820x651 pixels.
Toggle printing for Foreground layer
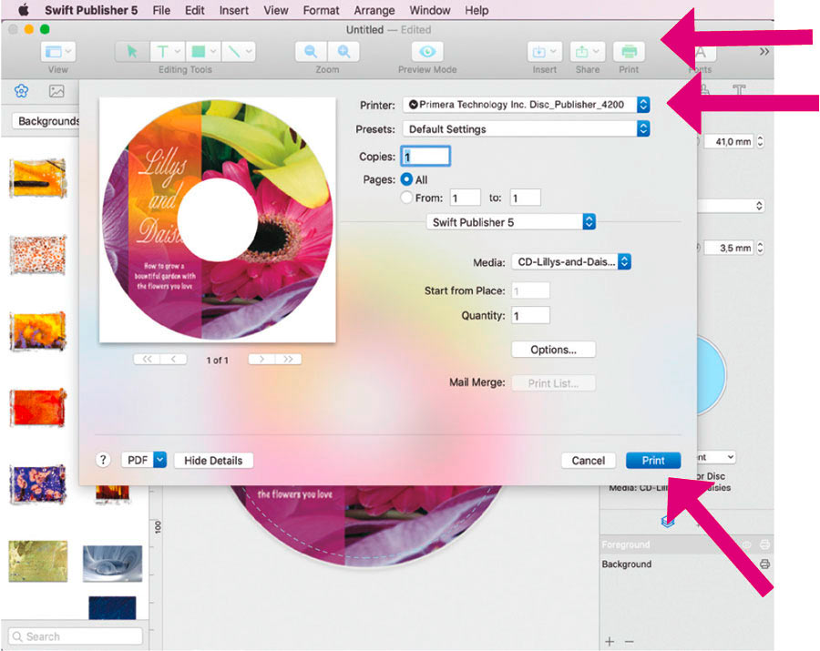(764, 544)
